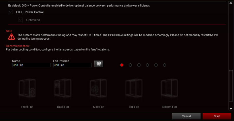Click the red warning triangle icon
234x121 pixels.
pyautogui.click(x=11, y=37)
